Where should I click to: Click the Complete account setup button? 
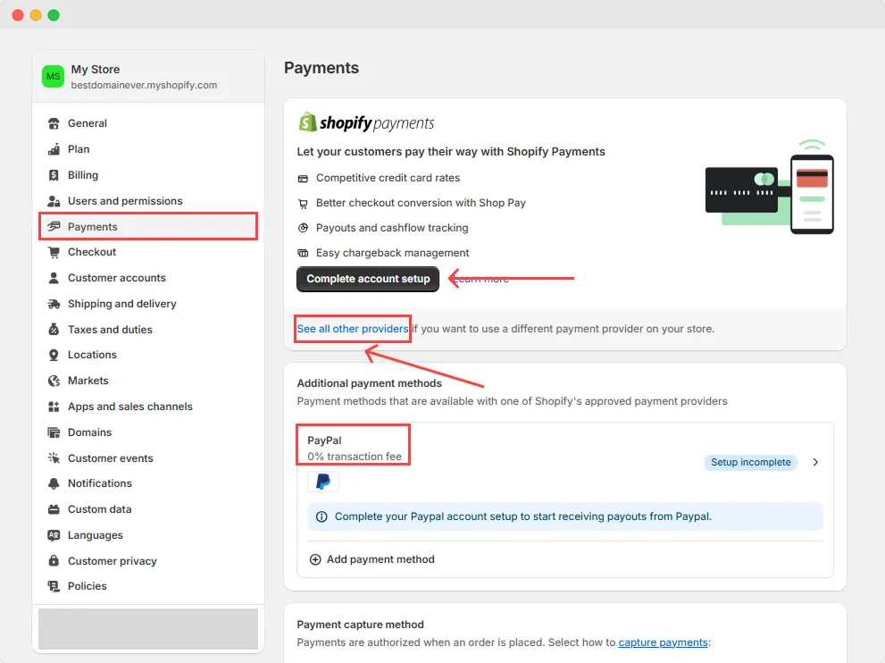tap(367, 279)
